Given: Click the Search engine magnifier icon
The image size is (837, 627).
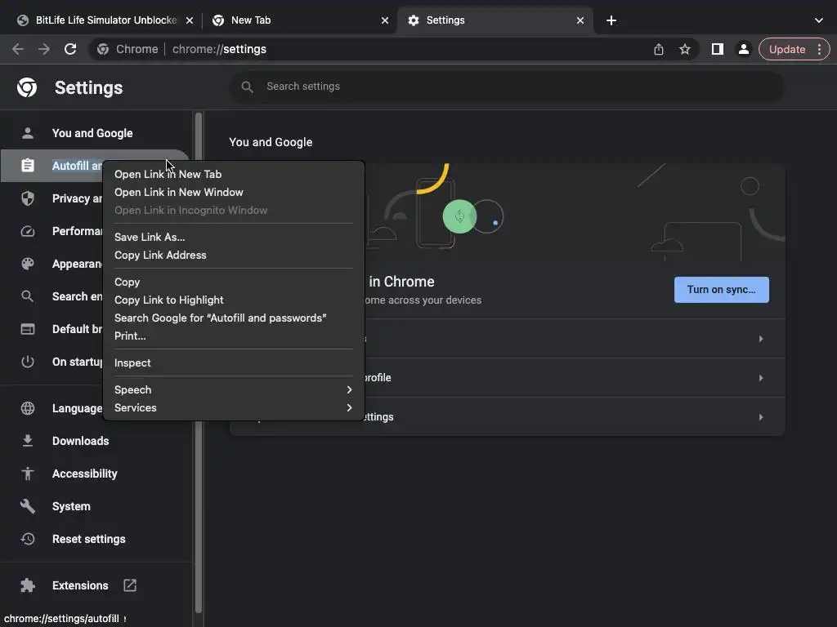Looking at the screenshot, I should tap(27, 296).
